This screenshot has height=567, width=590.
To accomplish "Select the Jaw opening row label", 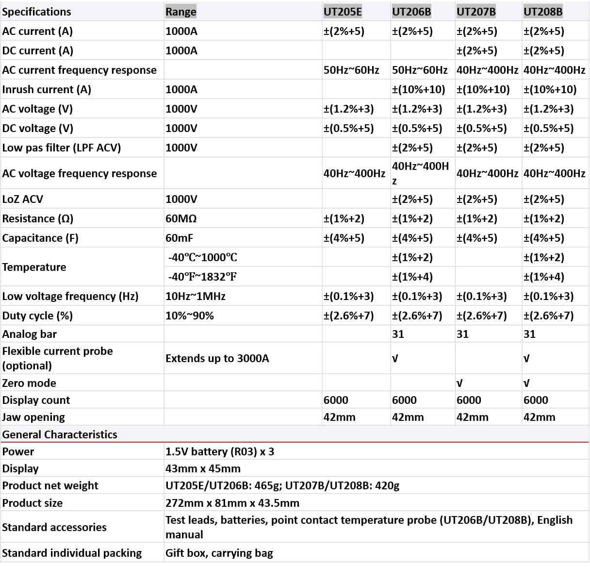I will coord(33,417).
